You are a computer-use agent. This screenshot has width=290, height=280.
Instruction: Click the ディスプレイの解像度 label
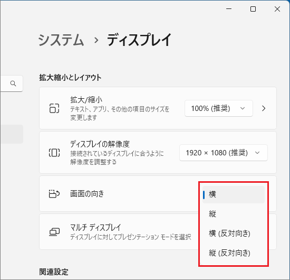tap(100, 144)
